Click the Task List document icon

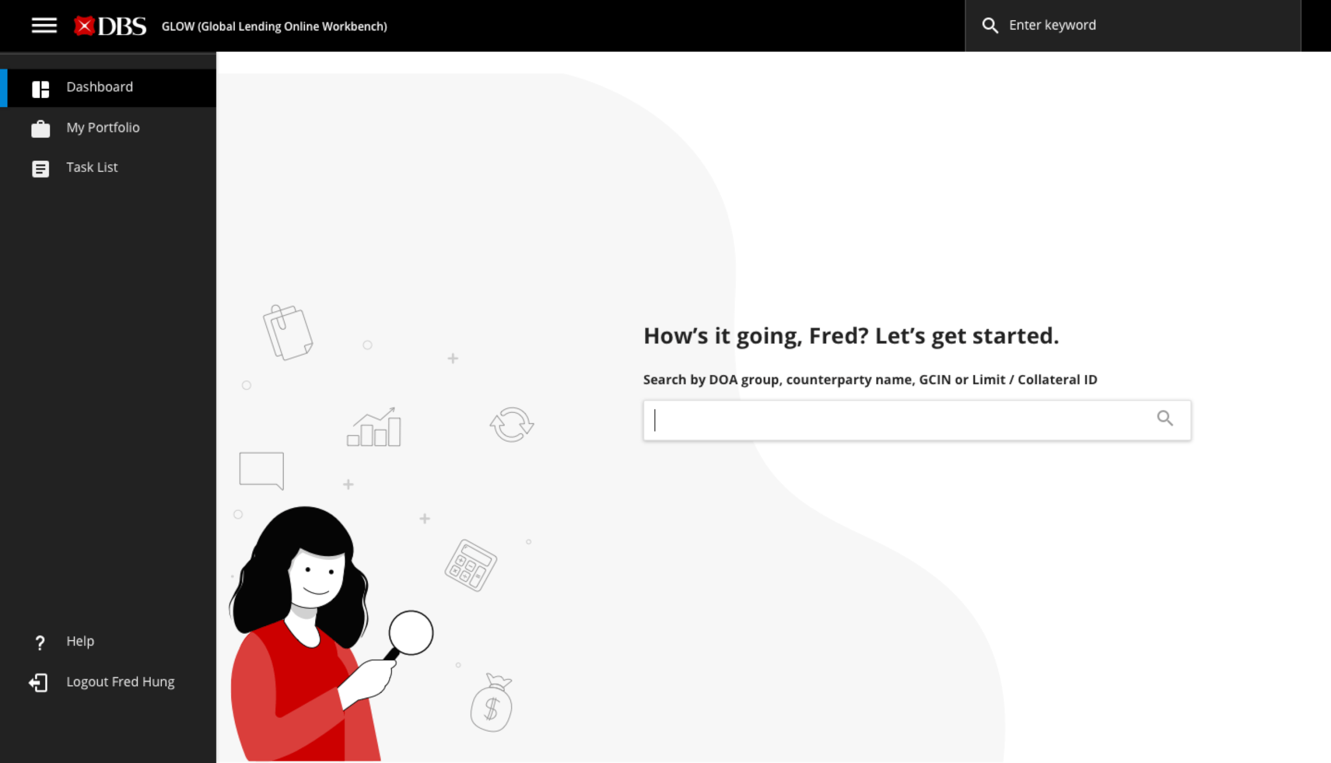(40, 169)
